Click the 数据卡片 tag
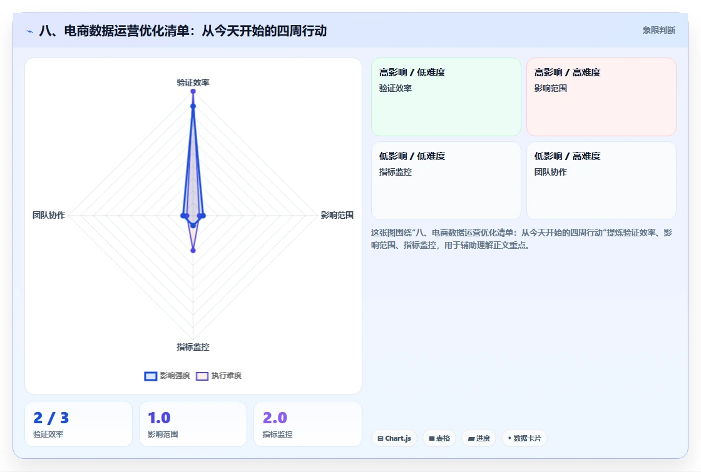This screenshot has height=472, width=701. point(524,438)
